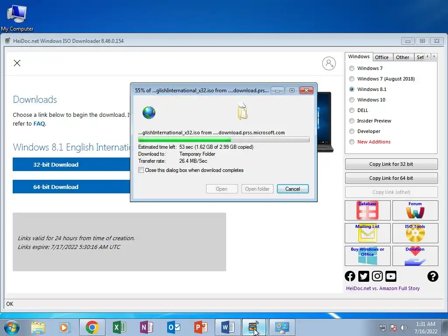The height and width of the screenshot is (336, 448).
Task: Close the web panel with the X icon
Action: pos(17,63)
